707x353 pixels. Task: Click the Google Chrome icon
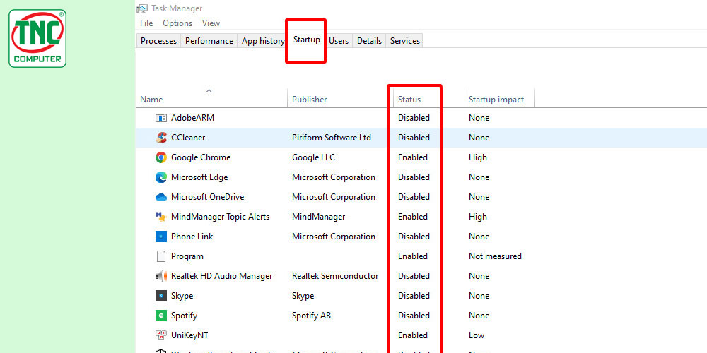161,157
